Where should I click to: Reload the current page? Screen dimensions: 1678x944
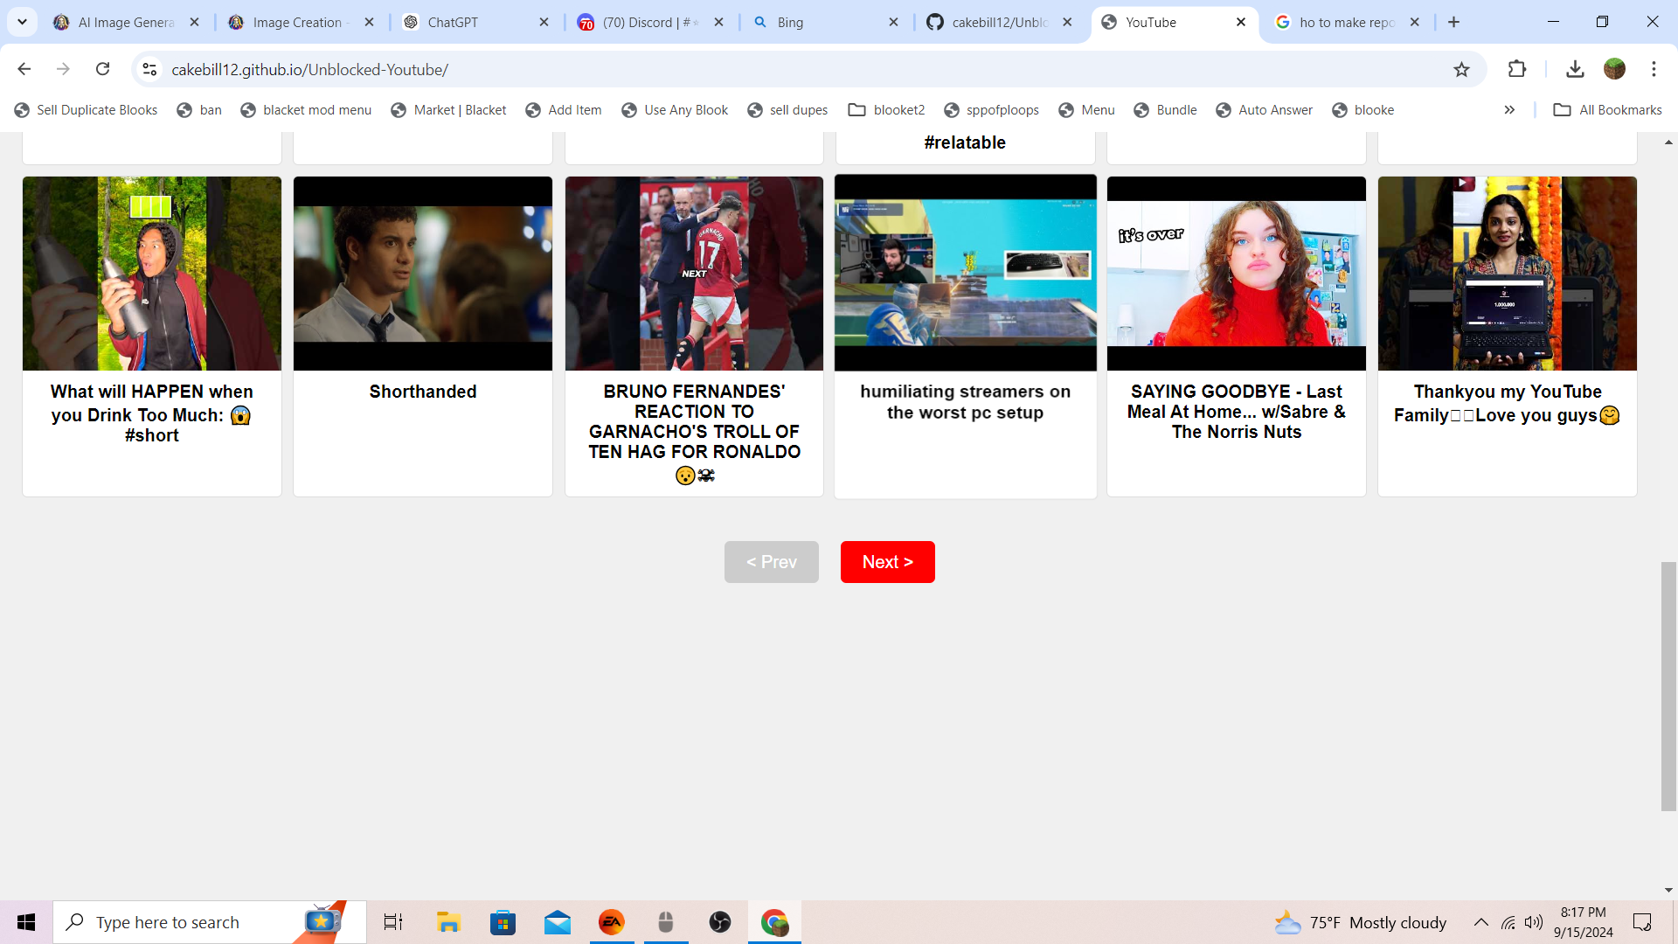pyautogui.click(x=102, y=69)
